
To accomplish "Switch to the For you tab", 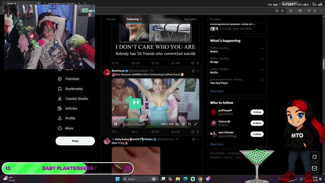I will tap(111, 19).
